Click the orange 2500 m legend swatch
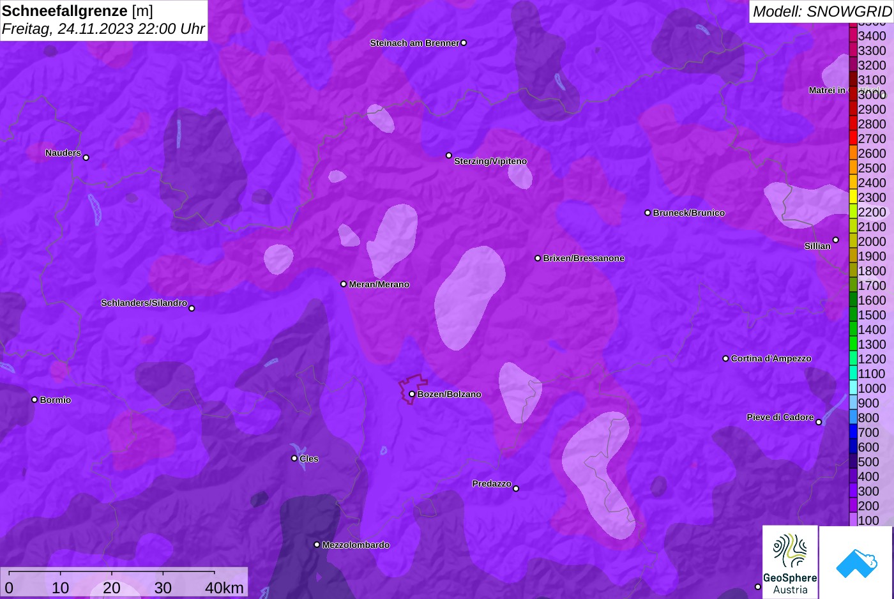 pos(852,168)
